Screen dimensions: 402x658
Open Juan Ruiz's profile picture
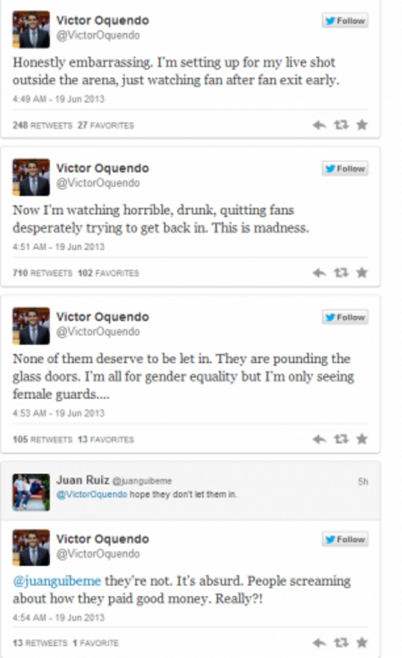(x=31, y=492)
